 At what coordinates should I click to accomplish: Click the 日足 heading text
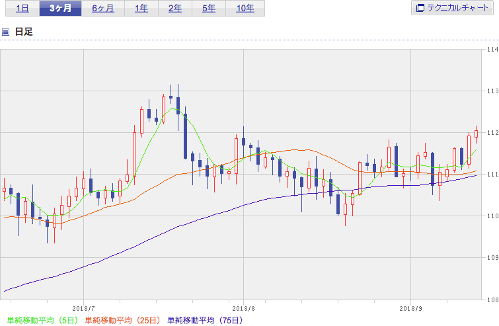click(24, 32)
